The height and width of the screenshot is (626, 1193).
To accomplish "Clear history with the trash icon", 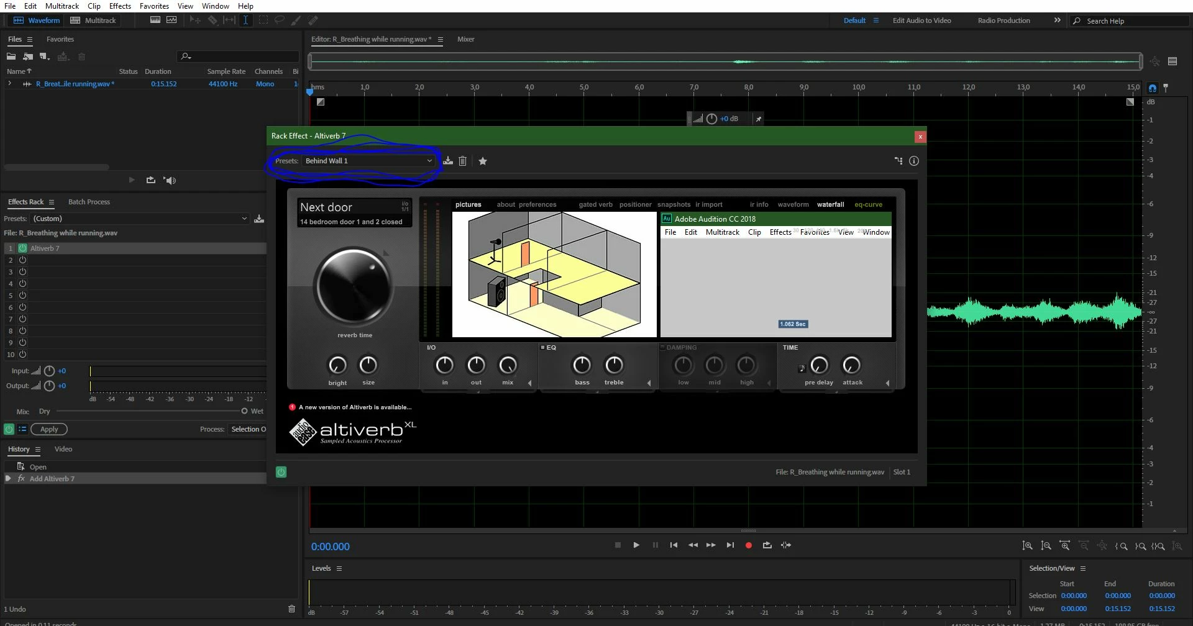I will click(x=292, y=609).
